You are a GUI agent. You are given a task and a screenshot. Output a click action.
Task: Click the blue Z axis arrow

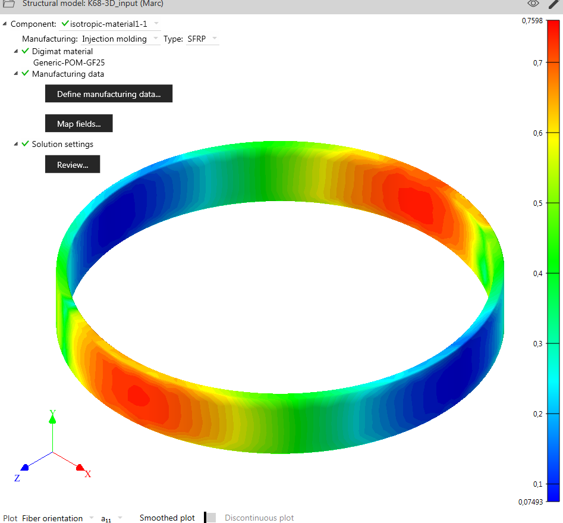tap(25, 467)
